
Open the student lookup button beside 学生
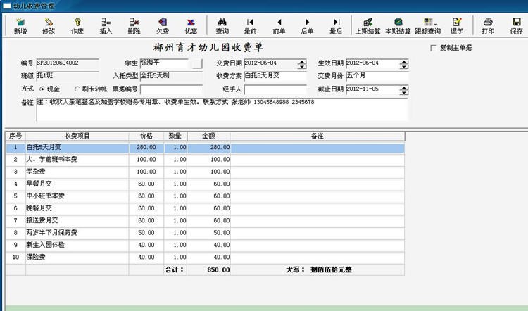[x=197, y=63]
